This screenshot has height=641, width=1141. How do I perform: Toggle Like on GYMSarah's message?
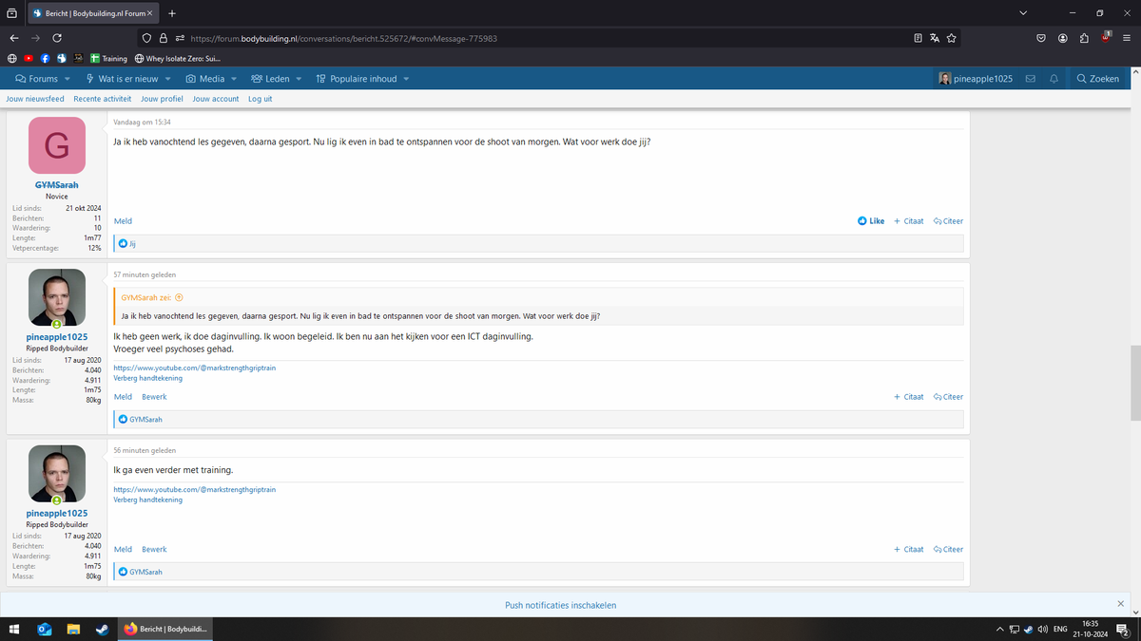(x=870, y=221)
